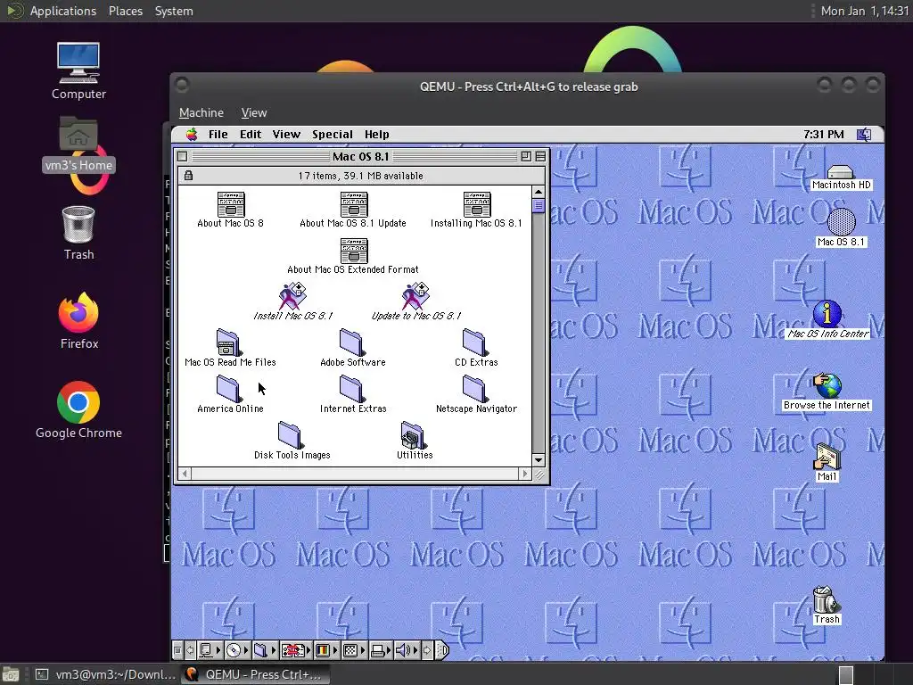Open the Mac Edit menu
Viewport: 913px width, 685px height.
click(x=251, y=135)
